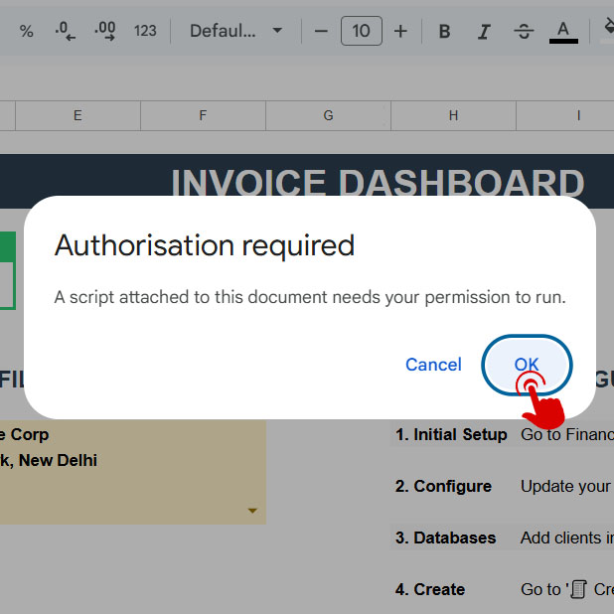Viewport: 614px width, 614px height.
Task: Expand the dropdown arrow in the tan cell
Action: [252, 511]
